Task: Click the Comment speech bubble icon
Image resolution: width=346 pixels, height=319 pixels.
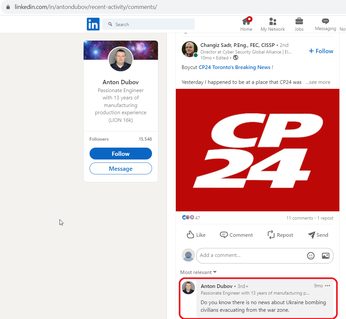Action: pyautogui.click(x=223, y=235)
